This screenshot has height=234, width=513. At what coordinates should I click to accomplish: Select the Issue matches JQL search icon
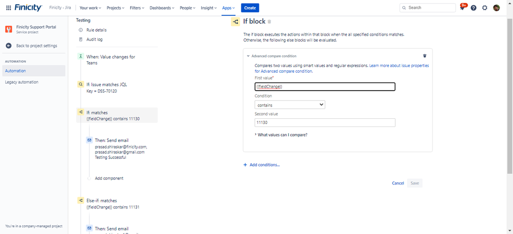coord(81,84)
